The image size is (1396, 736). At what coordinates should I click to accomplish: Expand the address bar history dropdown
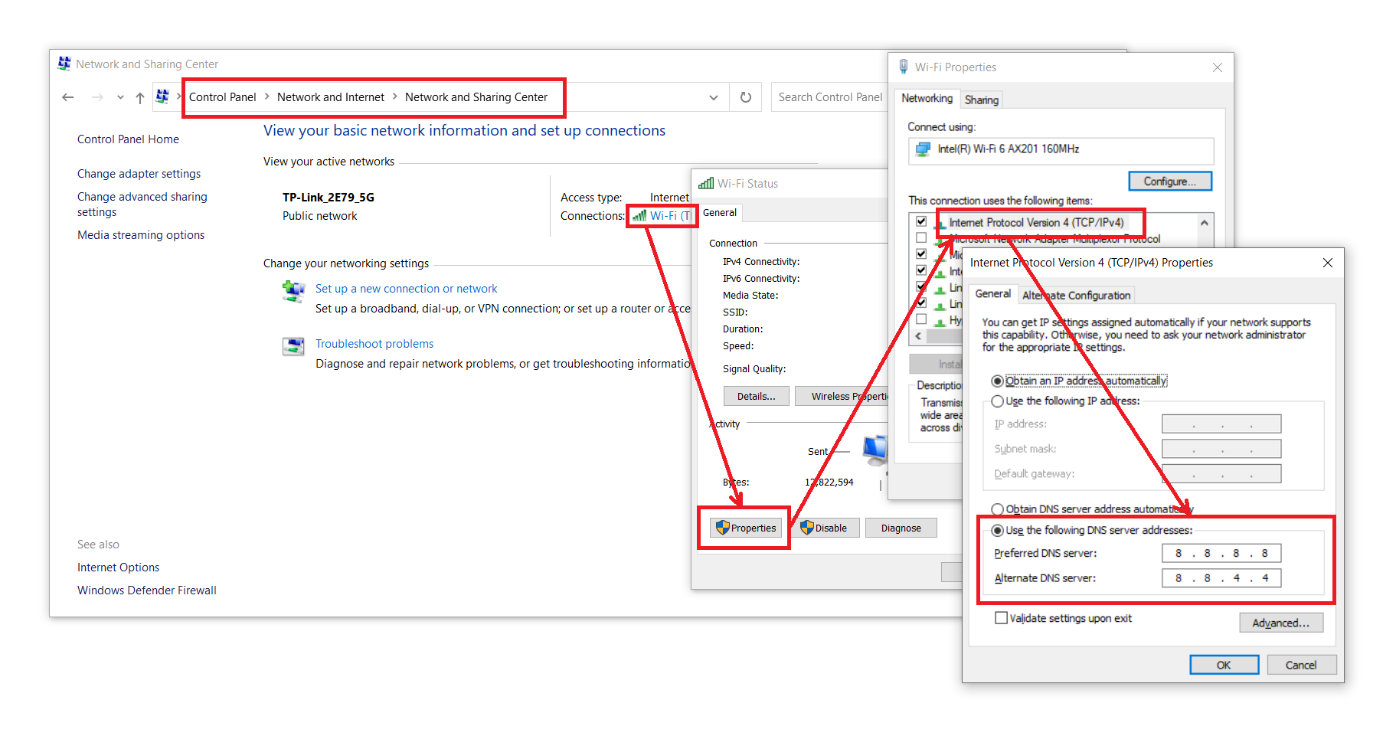[713, 97]
